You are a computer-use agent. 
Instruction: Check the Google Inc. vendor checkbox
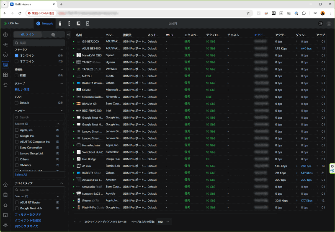pos(17,136)
